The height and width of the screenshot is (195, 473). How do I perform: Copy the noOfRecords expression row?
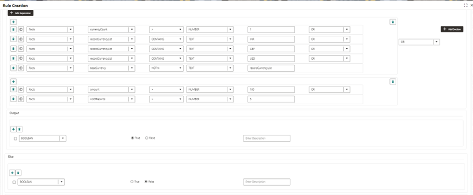point(21,99)
